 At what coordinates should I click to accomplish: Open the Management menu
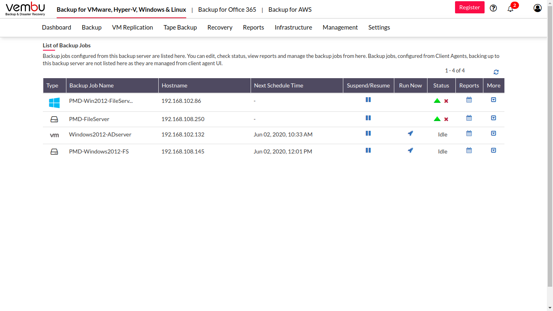340,28
